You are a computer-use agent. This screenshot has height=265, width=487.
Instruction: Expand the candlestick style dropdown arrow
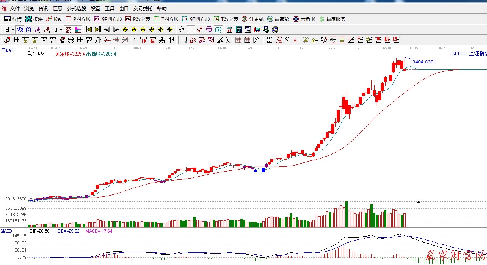pos(61,30)
